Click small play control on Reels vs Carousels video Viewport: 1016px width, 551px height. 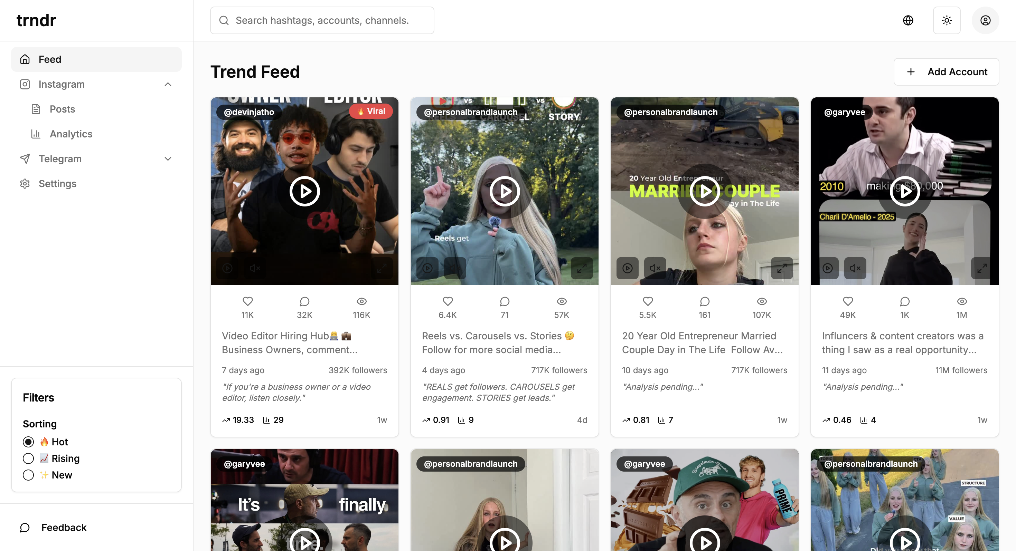pos(427,268)
